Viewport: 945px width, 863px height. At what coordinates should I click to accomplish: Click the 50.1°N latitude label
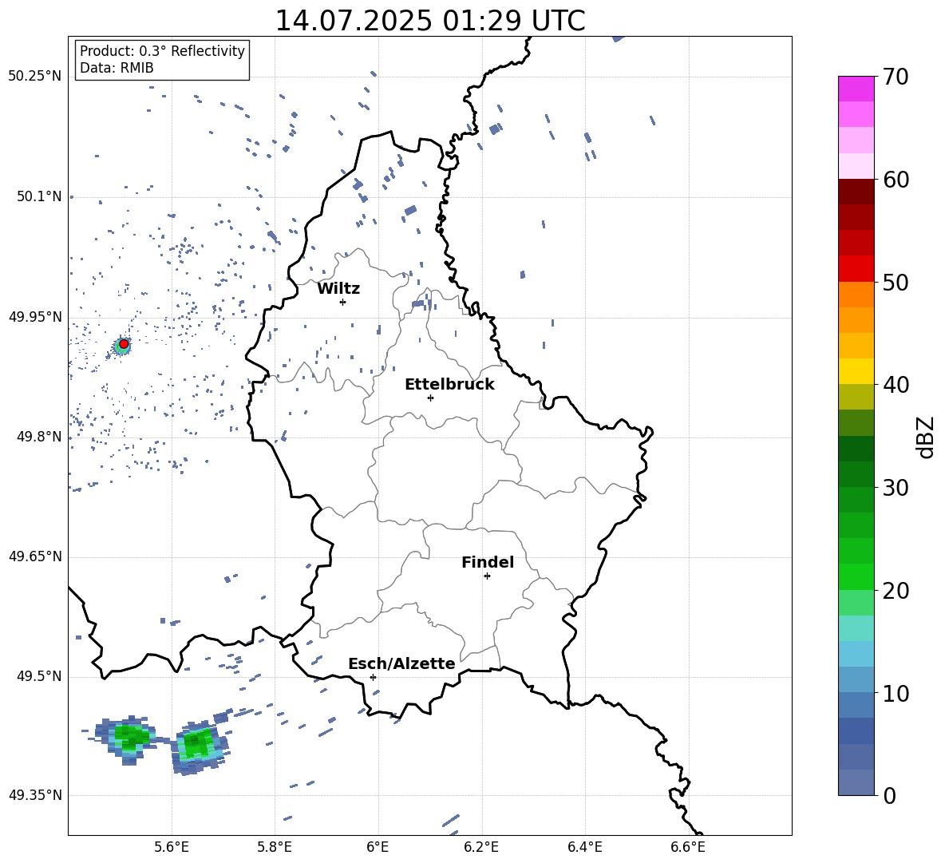[x=39, y=196]
